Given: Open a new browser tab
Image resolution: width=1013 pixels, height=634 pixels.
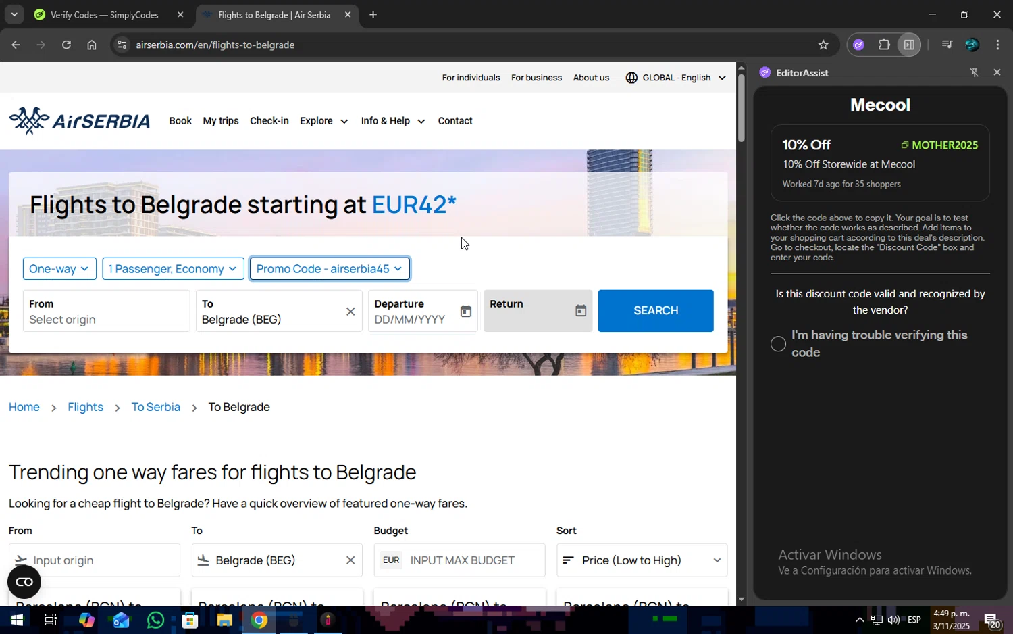Looking at the screenshot, I should [x=373, y=14].
